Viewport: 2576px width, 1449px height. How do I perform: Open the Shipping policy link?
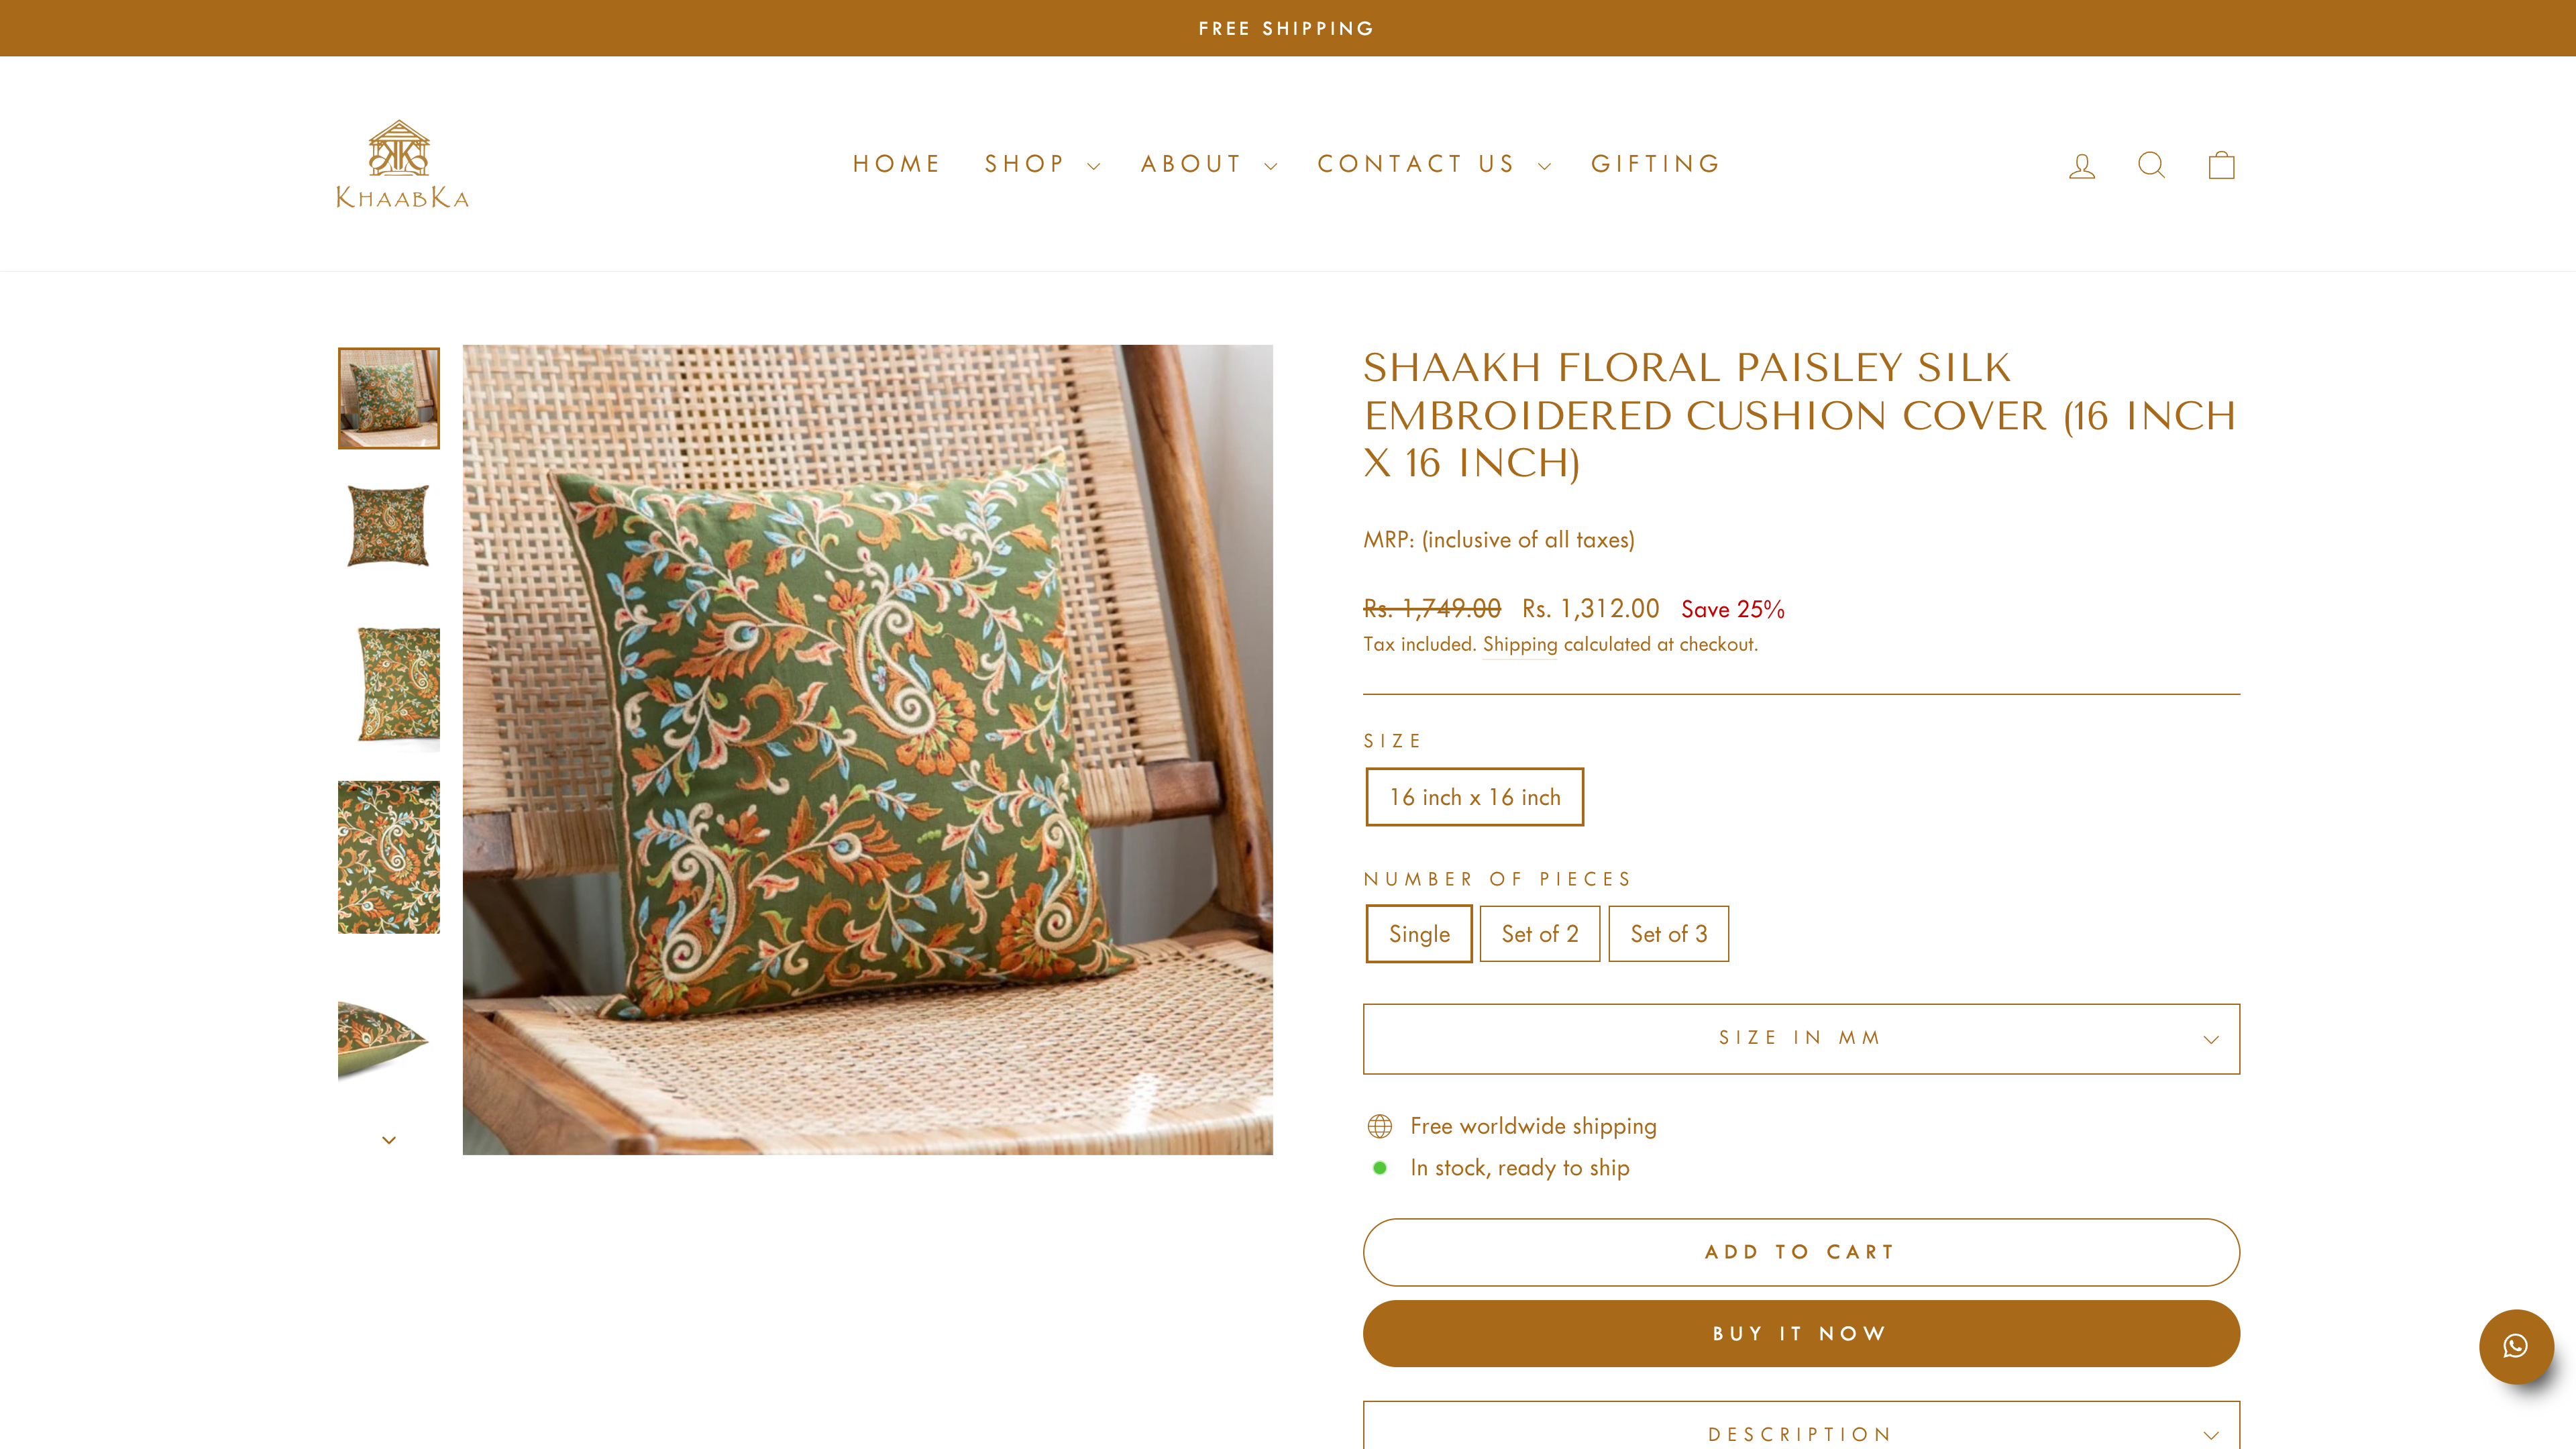click(1519, 645)
